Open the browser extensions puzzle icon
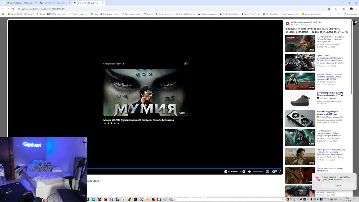The image size is (359, 202). [336, 9]
